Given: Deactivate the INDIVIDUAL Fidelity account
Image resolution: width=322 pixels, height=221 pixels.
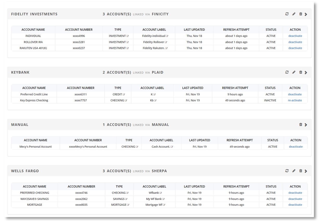Looking at the screenshot, I should point(295,36).
